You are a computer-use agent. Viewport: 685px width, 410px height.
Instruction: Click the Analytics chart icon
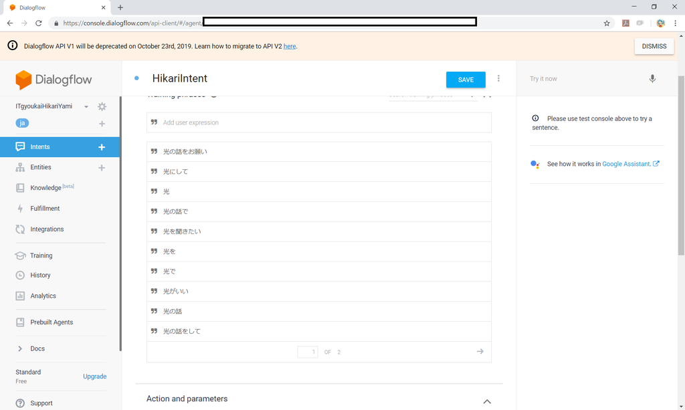tap(20, 296)
